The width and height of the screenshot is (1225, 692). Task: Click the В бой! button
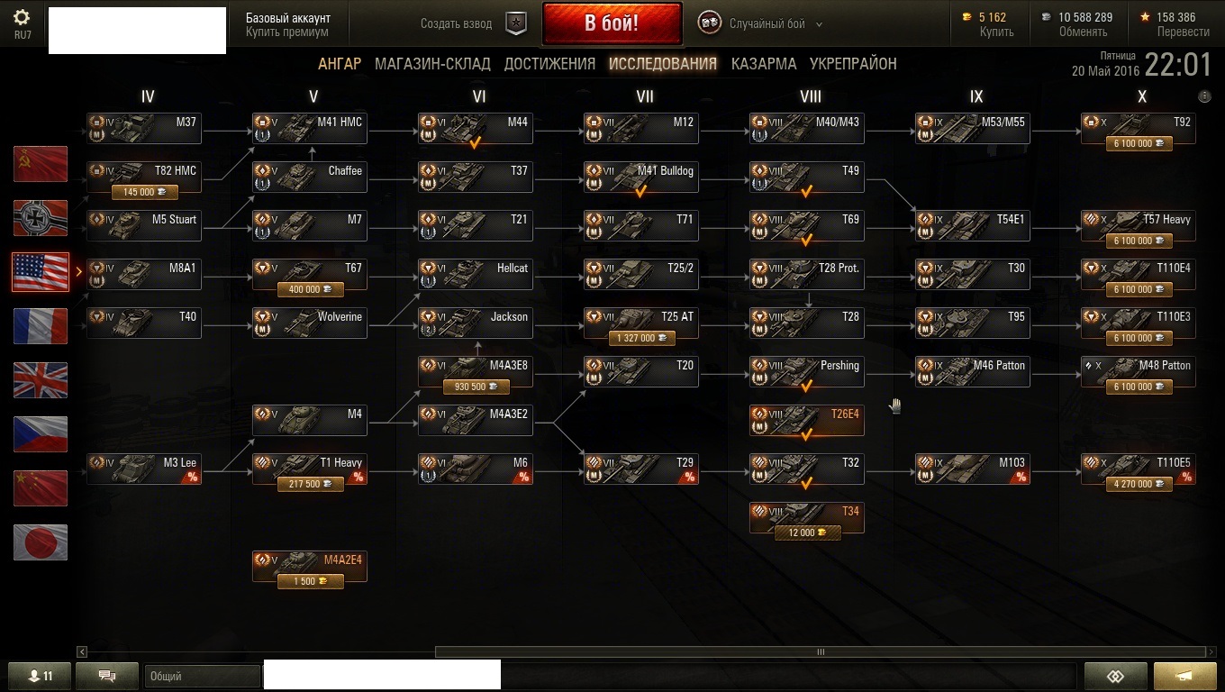[x=612, y=23]
